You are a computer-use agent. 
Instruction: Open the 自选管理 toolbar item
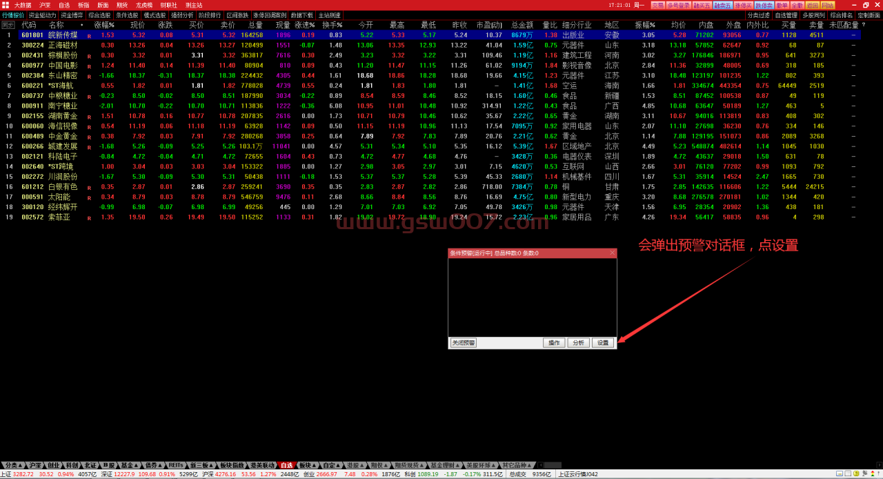point(786,14)
